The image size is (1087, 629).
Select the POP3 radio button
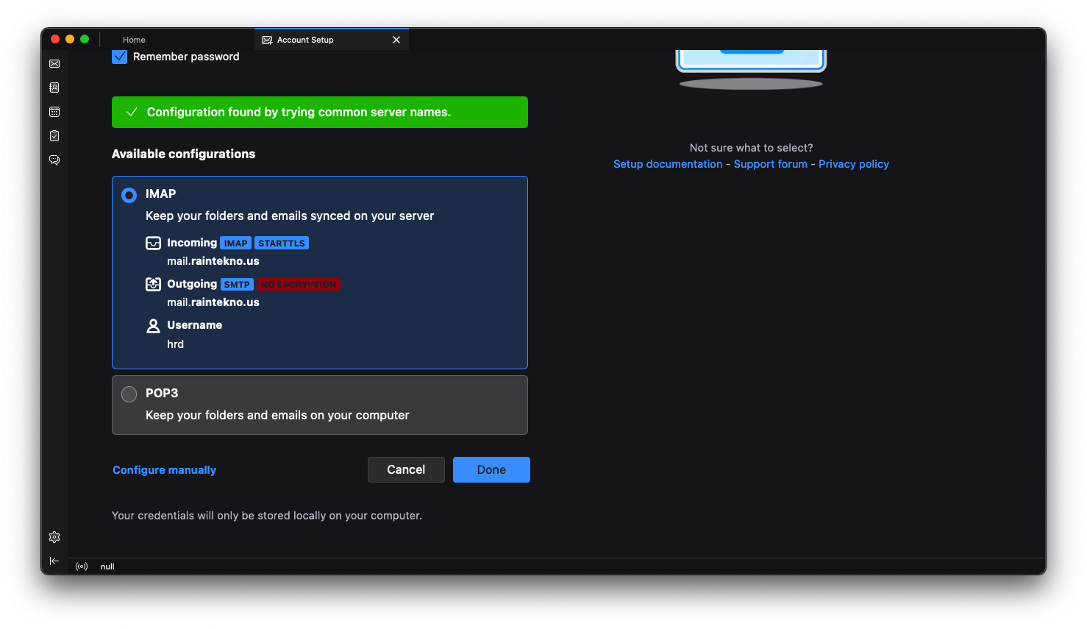[129, 394]
